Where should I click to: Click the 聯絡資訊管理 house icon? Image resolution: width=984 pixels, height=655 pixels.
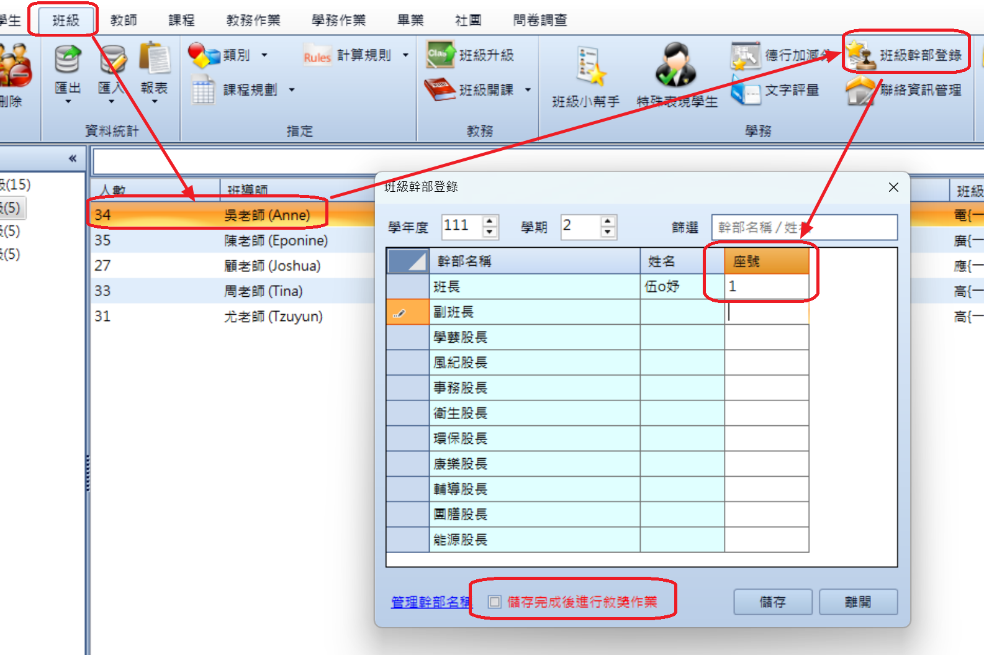click(x=862, y=91)
